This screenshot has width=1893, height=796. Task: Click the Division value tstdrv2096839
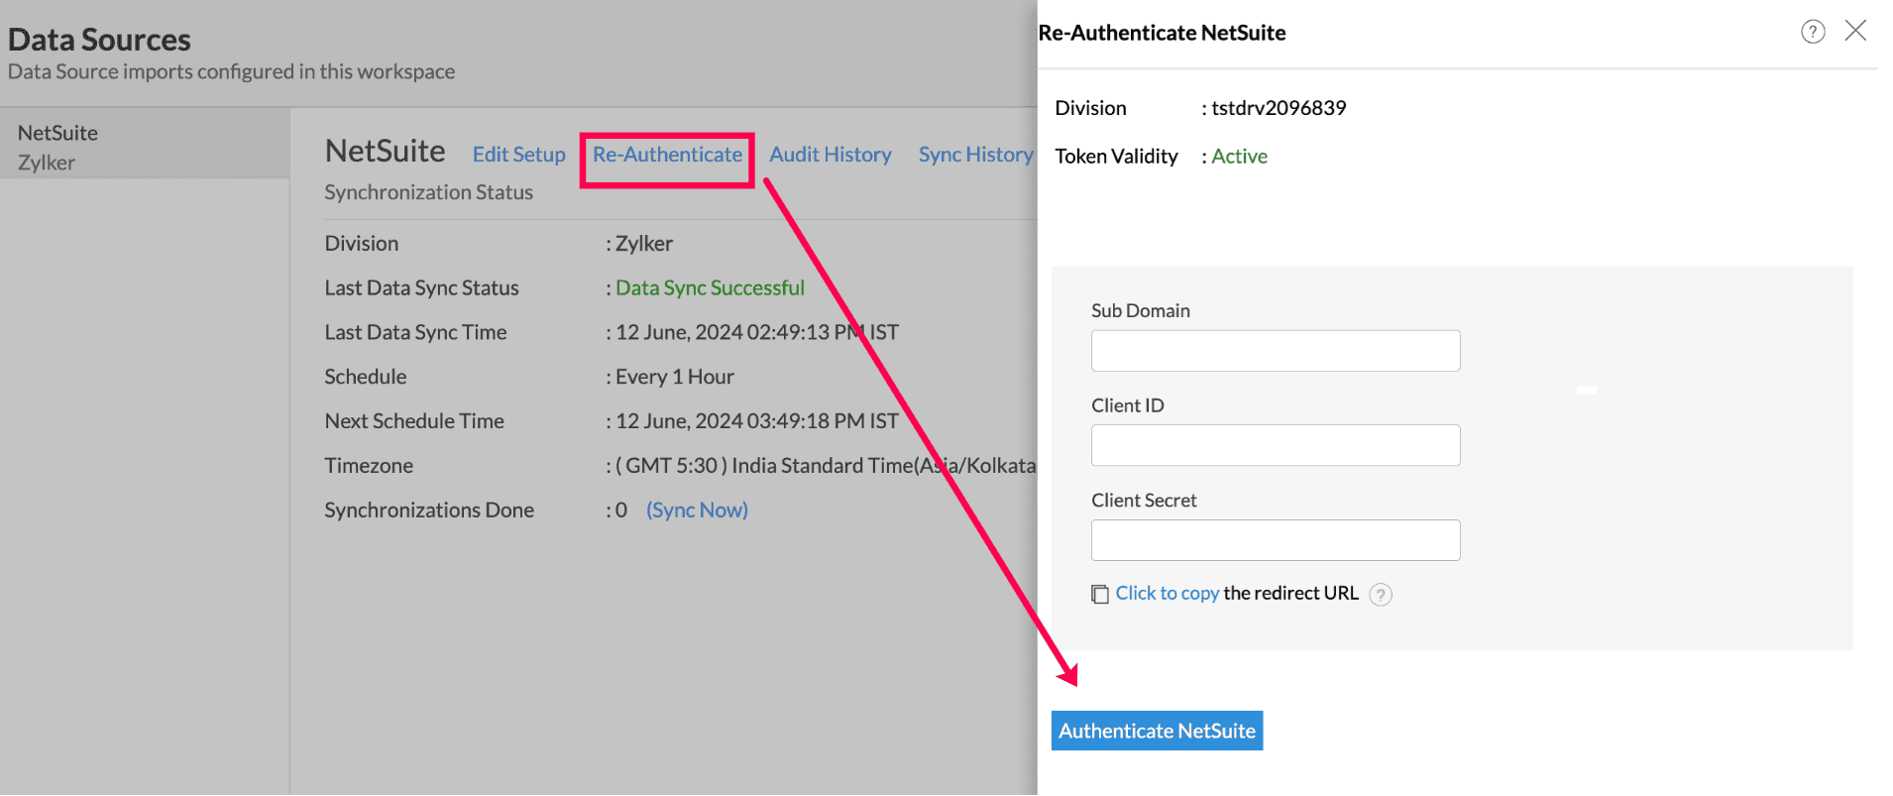pyautogui.click(x=1279, y=108)
